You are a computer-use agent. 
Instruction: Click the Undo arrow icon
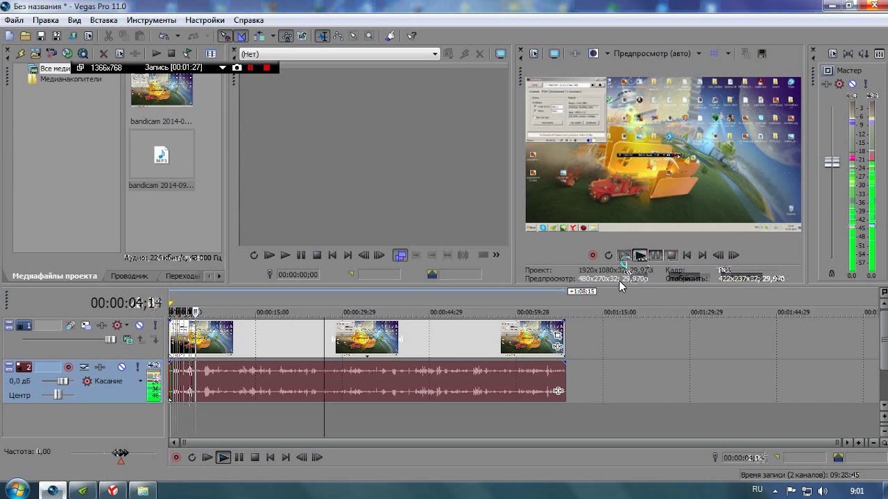click(164, 36)
